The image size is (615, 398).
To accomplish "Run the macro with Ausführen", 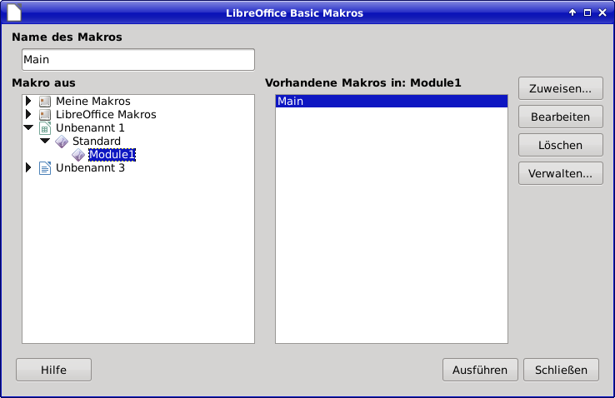I will coord(479,370).
